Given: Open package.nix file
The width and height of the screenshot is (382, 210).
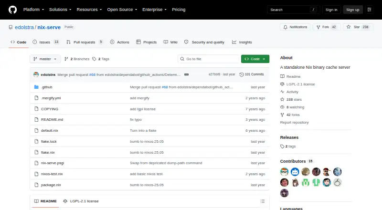Looking at the screenshot, I should tap(51, 185).
